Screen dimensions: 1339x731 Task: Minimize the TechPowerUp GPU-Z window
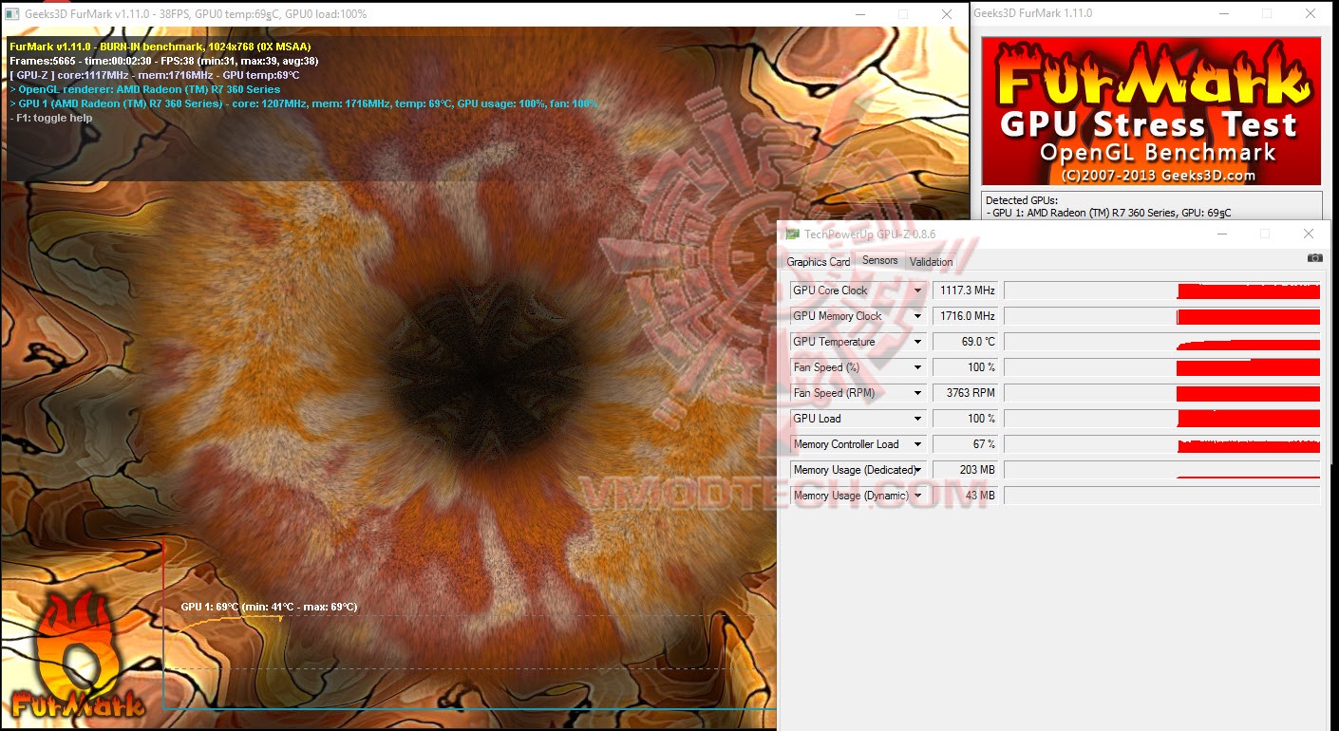[1221, 234]
